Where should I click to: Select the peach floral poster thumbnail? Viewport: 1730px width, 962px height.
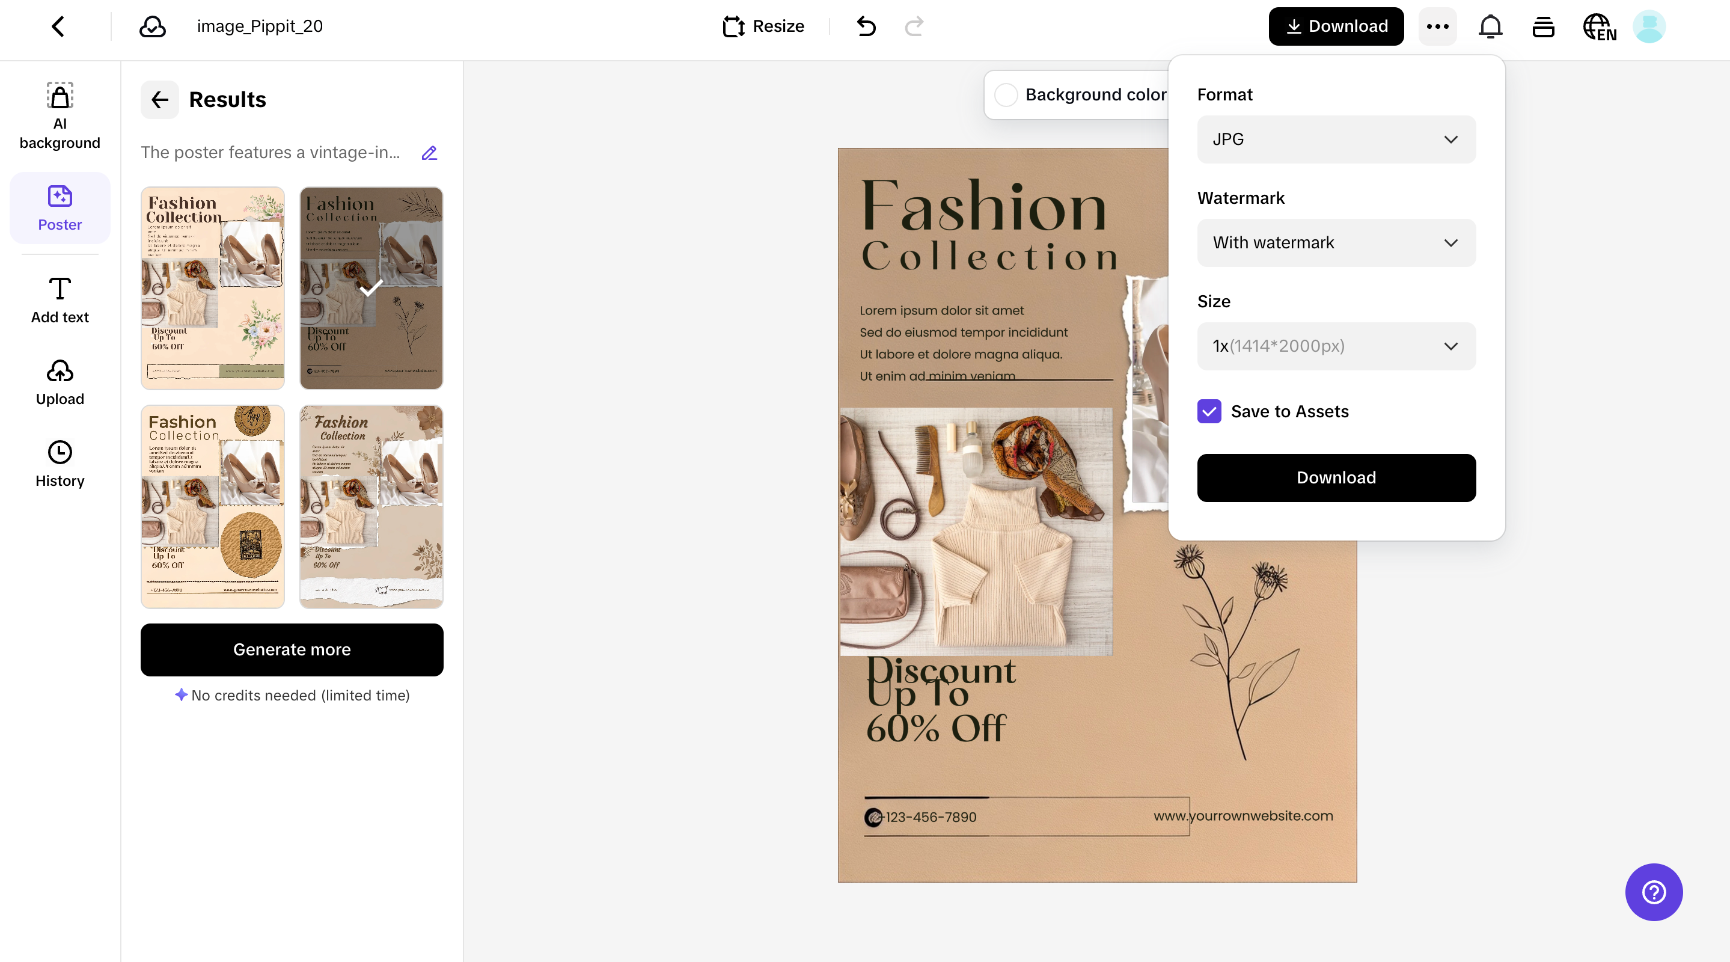click(x=212, y=288)
